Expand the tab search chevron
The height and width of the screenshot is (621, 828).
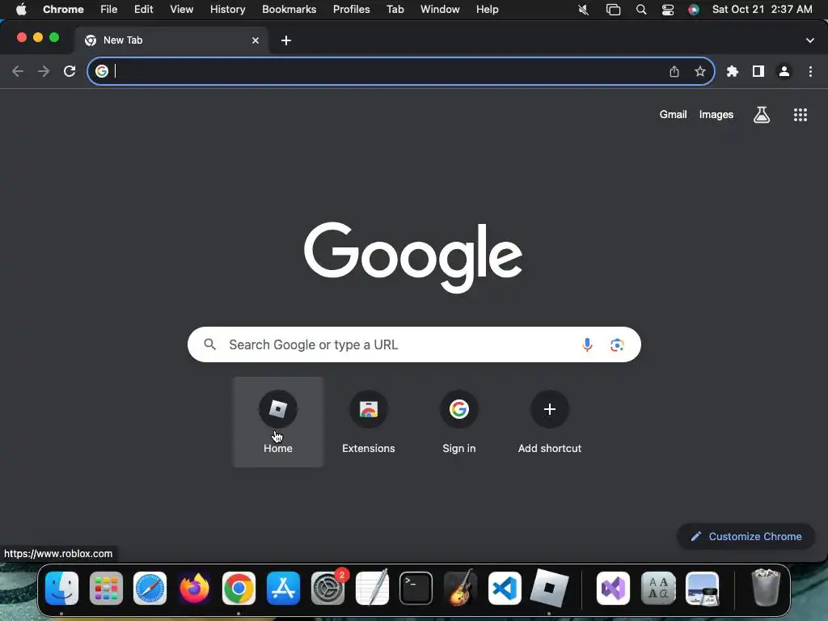click(x=810, y=40)
